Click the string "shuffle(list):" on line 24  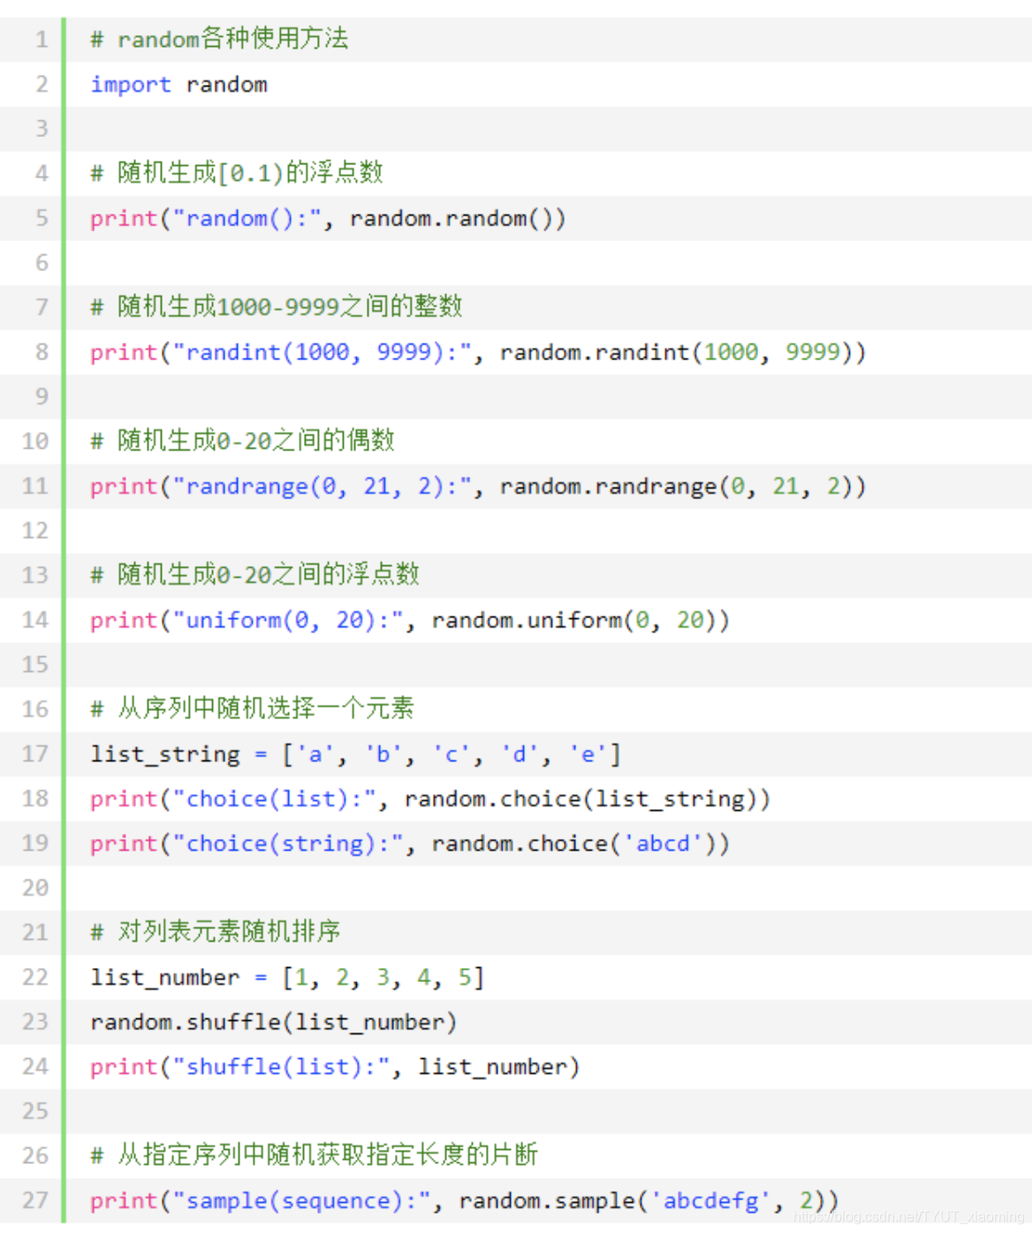coord(281,1067)
